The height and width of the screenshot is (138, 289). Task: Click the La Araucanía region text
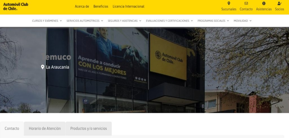coord(58,67)
